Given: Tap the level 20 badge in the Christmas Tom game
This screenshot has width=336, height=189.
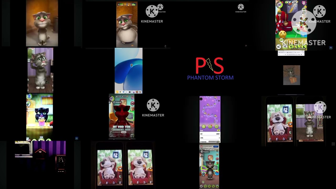Looking at the screenshot, I should 279,5.
